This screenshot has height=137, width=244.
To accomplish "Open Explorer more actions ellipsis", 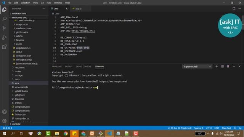I will pos(44,8).
